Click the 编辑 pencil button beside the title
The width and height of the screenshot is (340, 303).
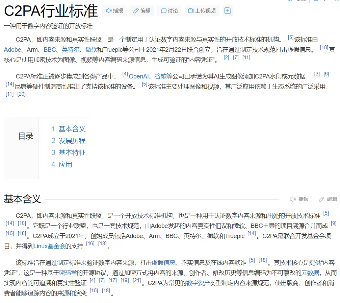pos(141,11)
